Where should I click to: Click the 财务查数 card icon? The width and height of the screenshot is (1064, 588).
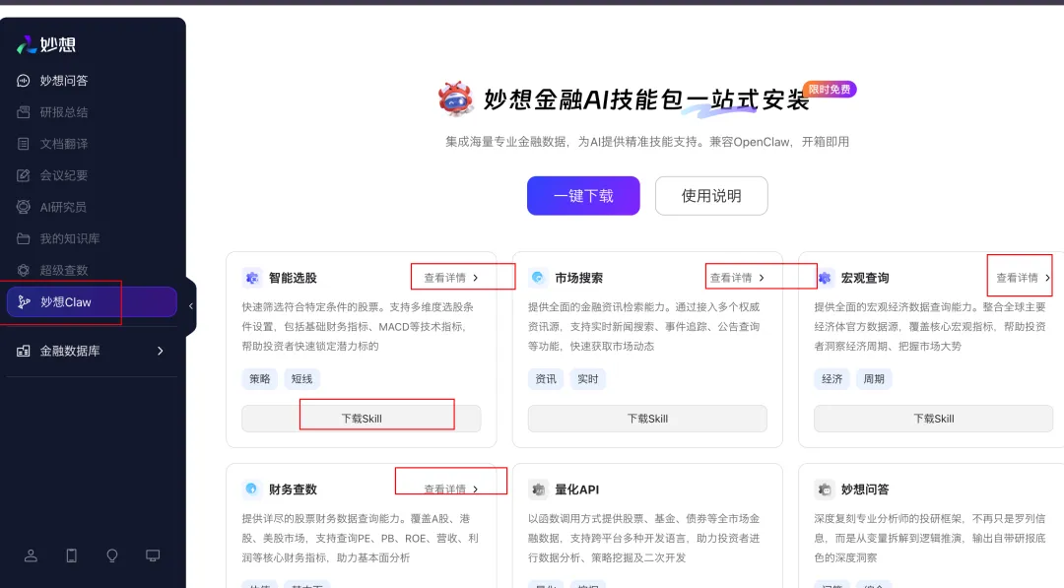click(252, 489)
